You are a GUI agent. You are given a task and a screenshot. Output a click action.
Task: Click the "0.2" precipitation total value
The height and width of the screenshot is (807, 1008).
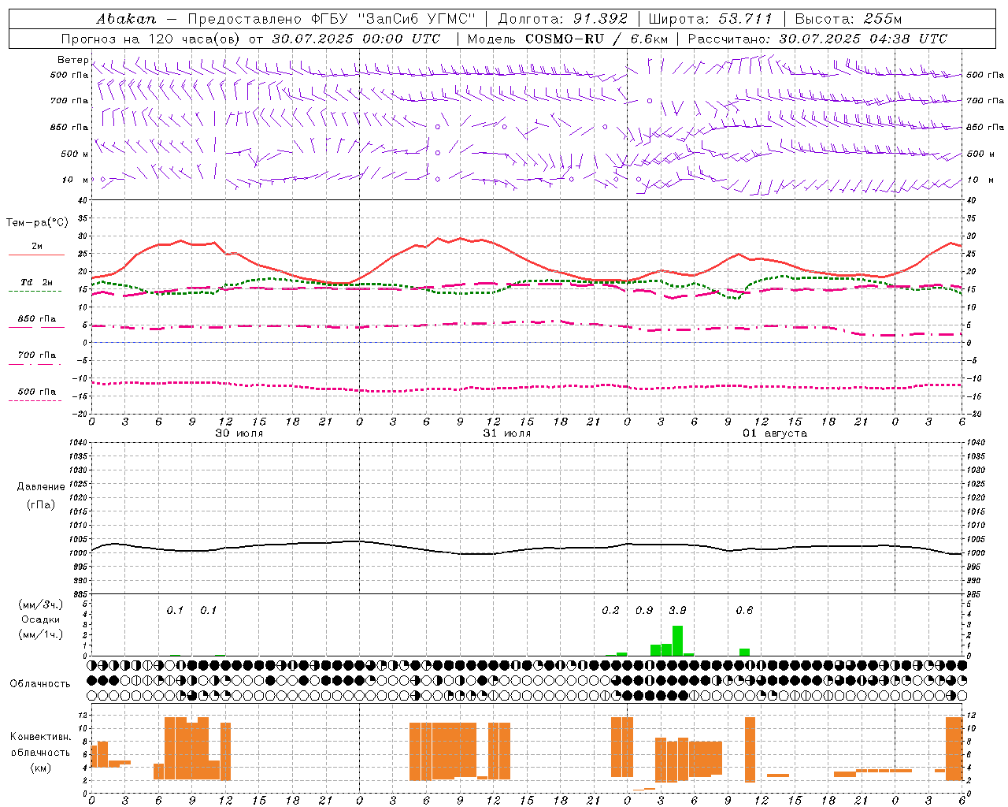(x=610, y=610)
